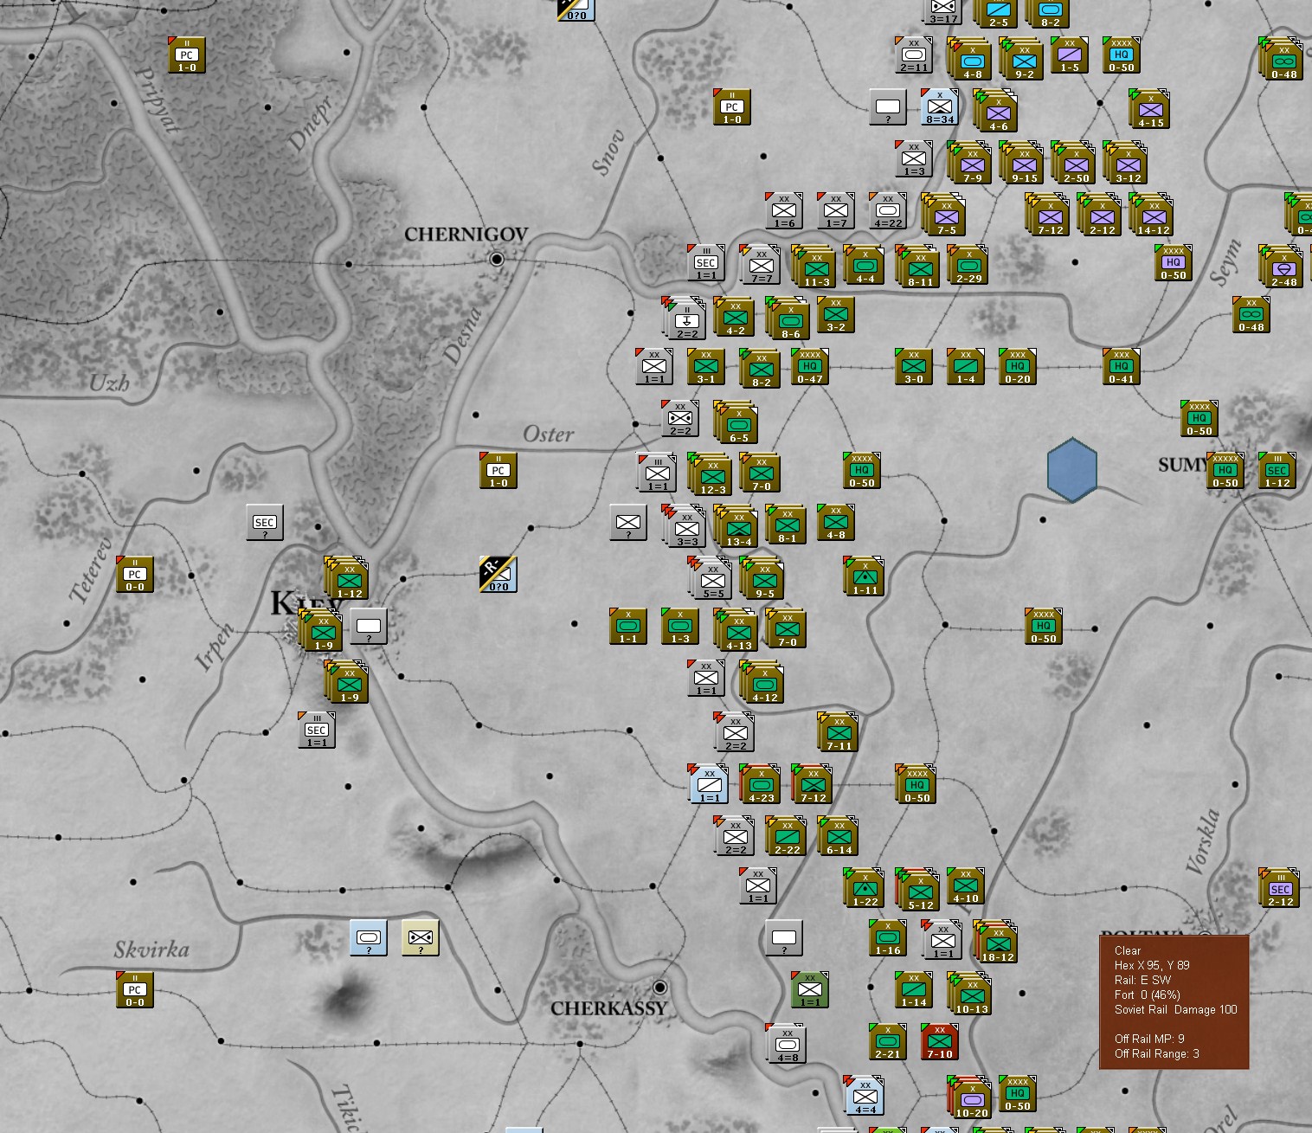The width and height of the screenshot is (1312, 1133).
Task: Choose the purple 1-5 cavalry counter
Action: (1070, 55)
